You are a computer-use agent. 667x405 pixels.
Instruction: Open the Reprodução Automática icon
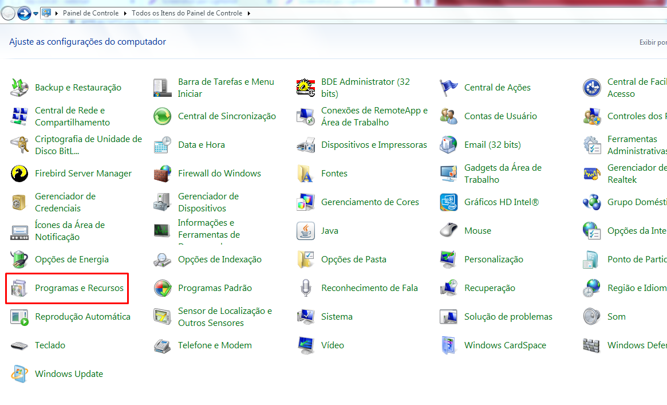click(19, 317)
